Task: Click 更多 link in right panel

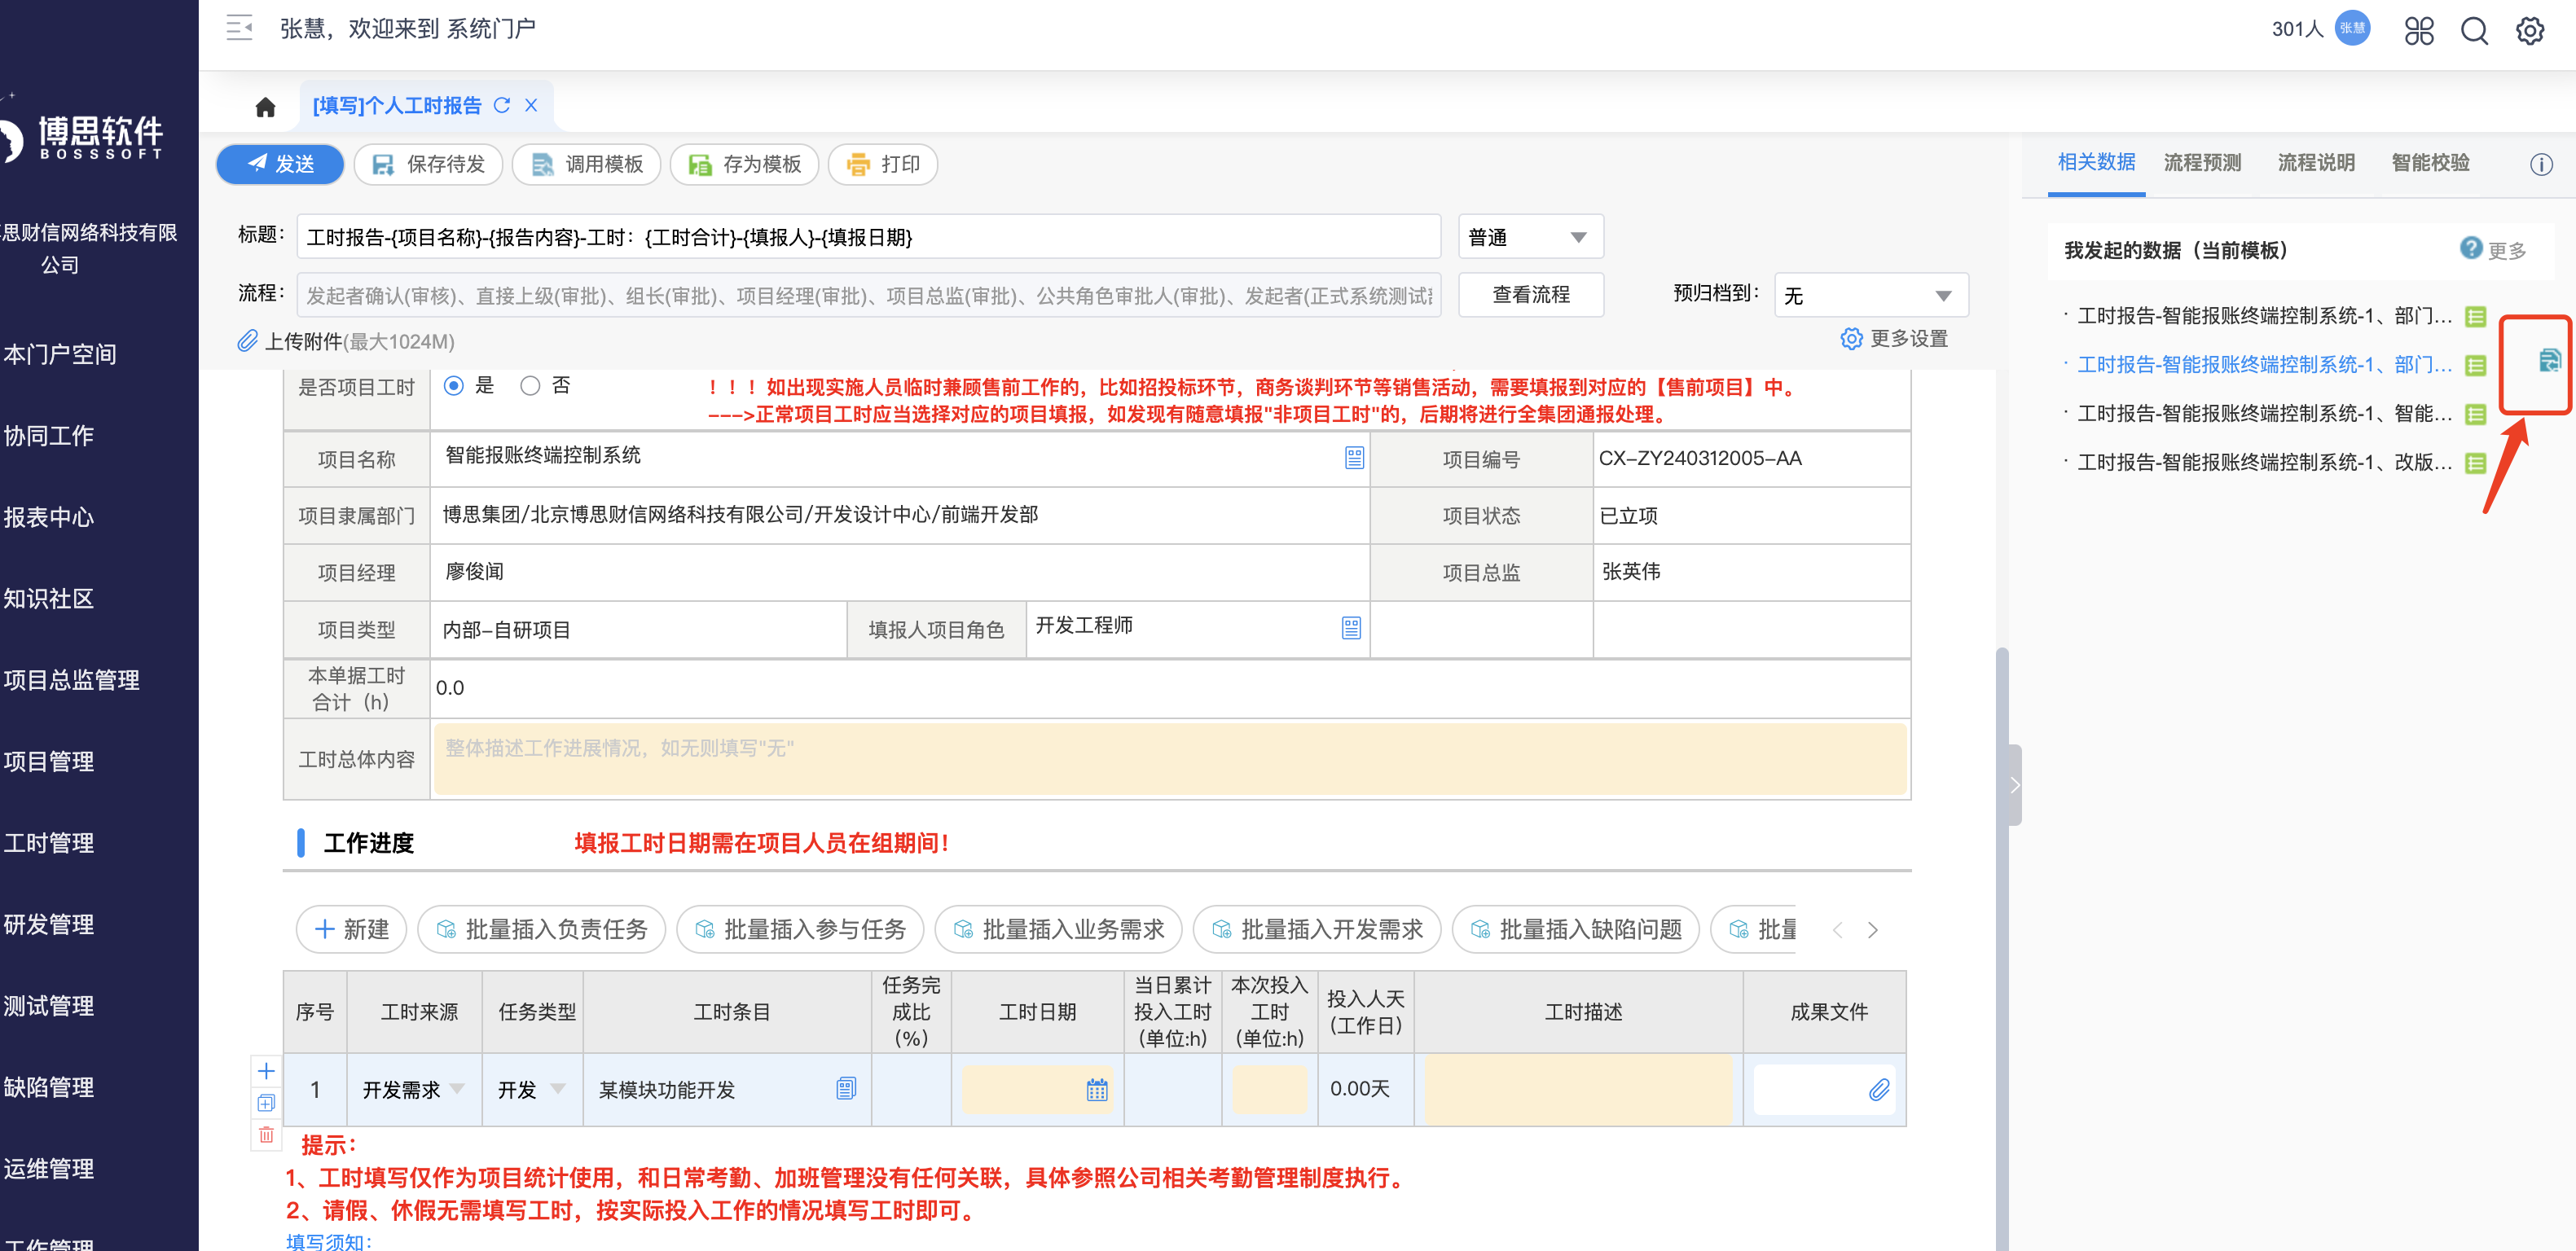Action: click(2507, 251)
